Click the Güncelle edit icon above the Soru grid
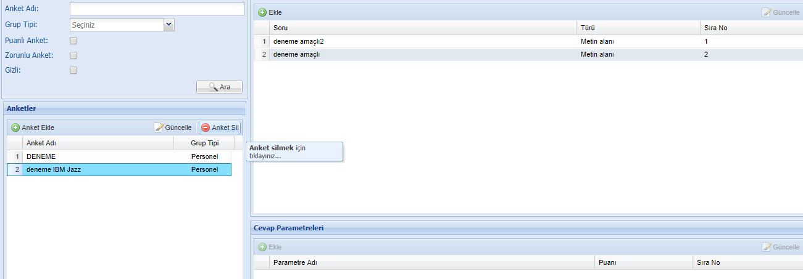 click(x=767, y=12)
